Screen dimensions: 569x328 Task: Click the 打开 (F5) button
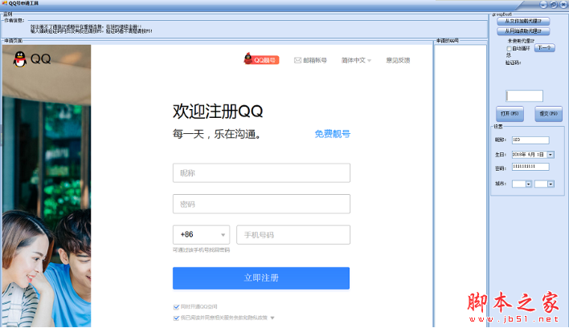[510, 114]
